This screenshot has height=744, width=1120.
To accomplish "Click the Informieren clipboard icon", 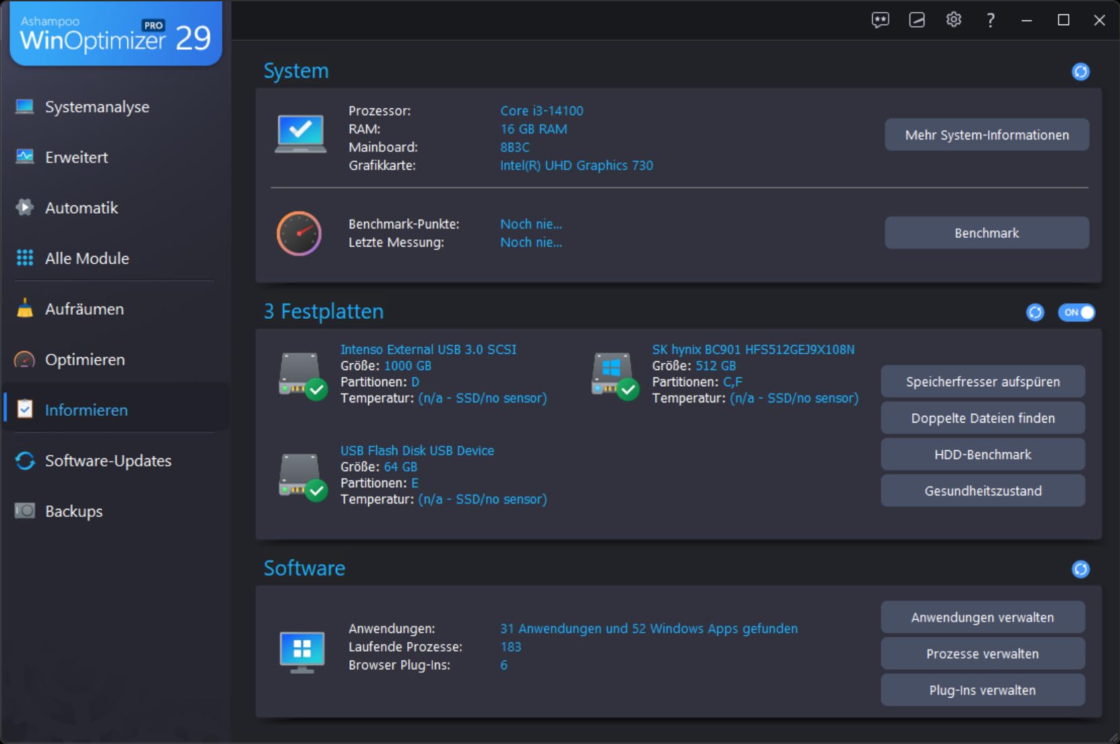I will click(x=25, y=409).
